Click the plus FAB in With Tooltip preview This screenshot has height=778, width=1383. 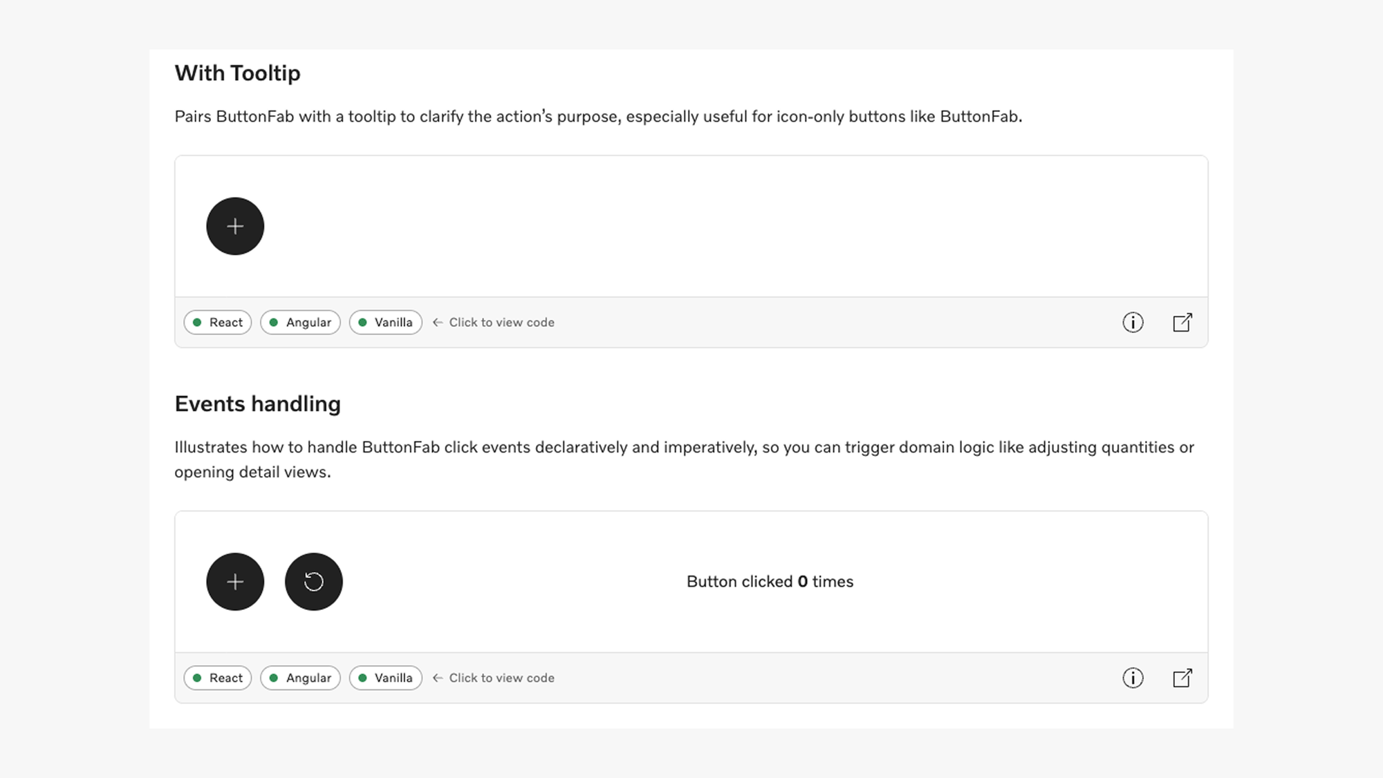(234, 226)
